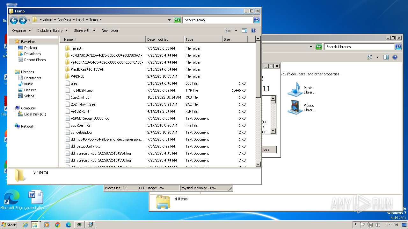The image size is (408, 229).
Task: Expand the address bar history dropdown in Temp
Action: click(x=169, y=20)
